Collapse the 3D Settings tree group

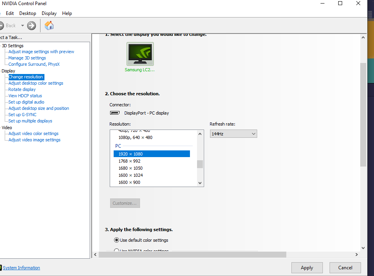pos(13,46)
